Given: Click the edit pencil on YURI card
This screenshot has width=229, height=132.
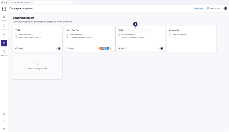Looking at the screenshot, I should click(x=159, y=48).
